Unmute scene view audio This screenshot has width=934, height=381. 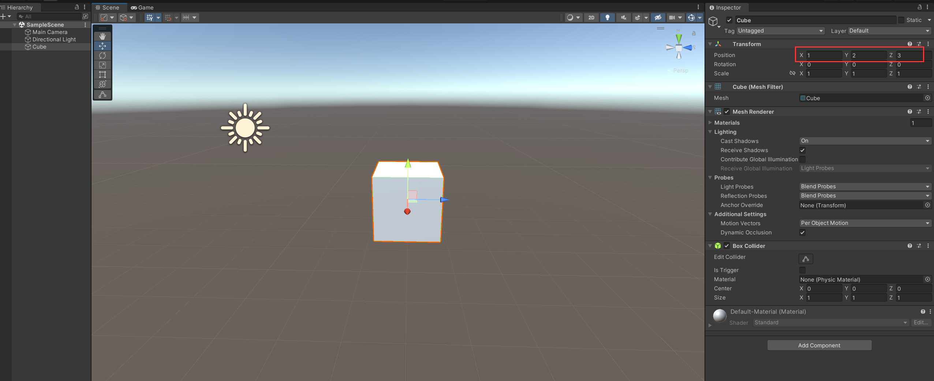click(x=624, y=17)
